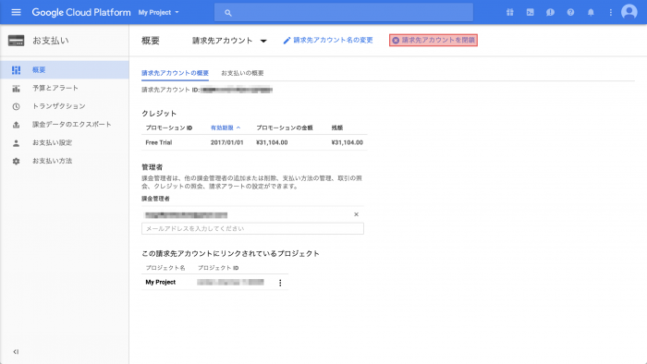Open the user account avatar
The width and height of the screenshot is (647, 364).
629,12
